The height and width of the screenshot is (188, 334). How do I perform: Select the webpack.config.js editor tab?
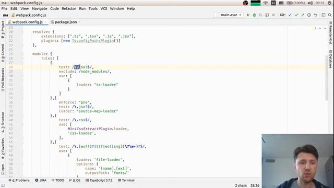tap(27, 22)
